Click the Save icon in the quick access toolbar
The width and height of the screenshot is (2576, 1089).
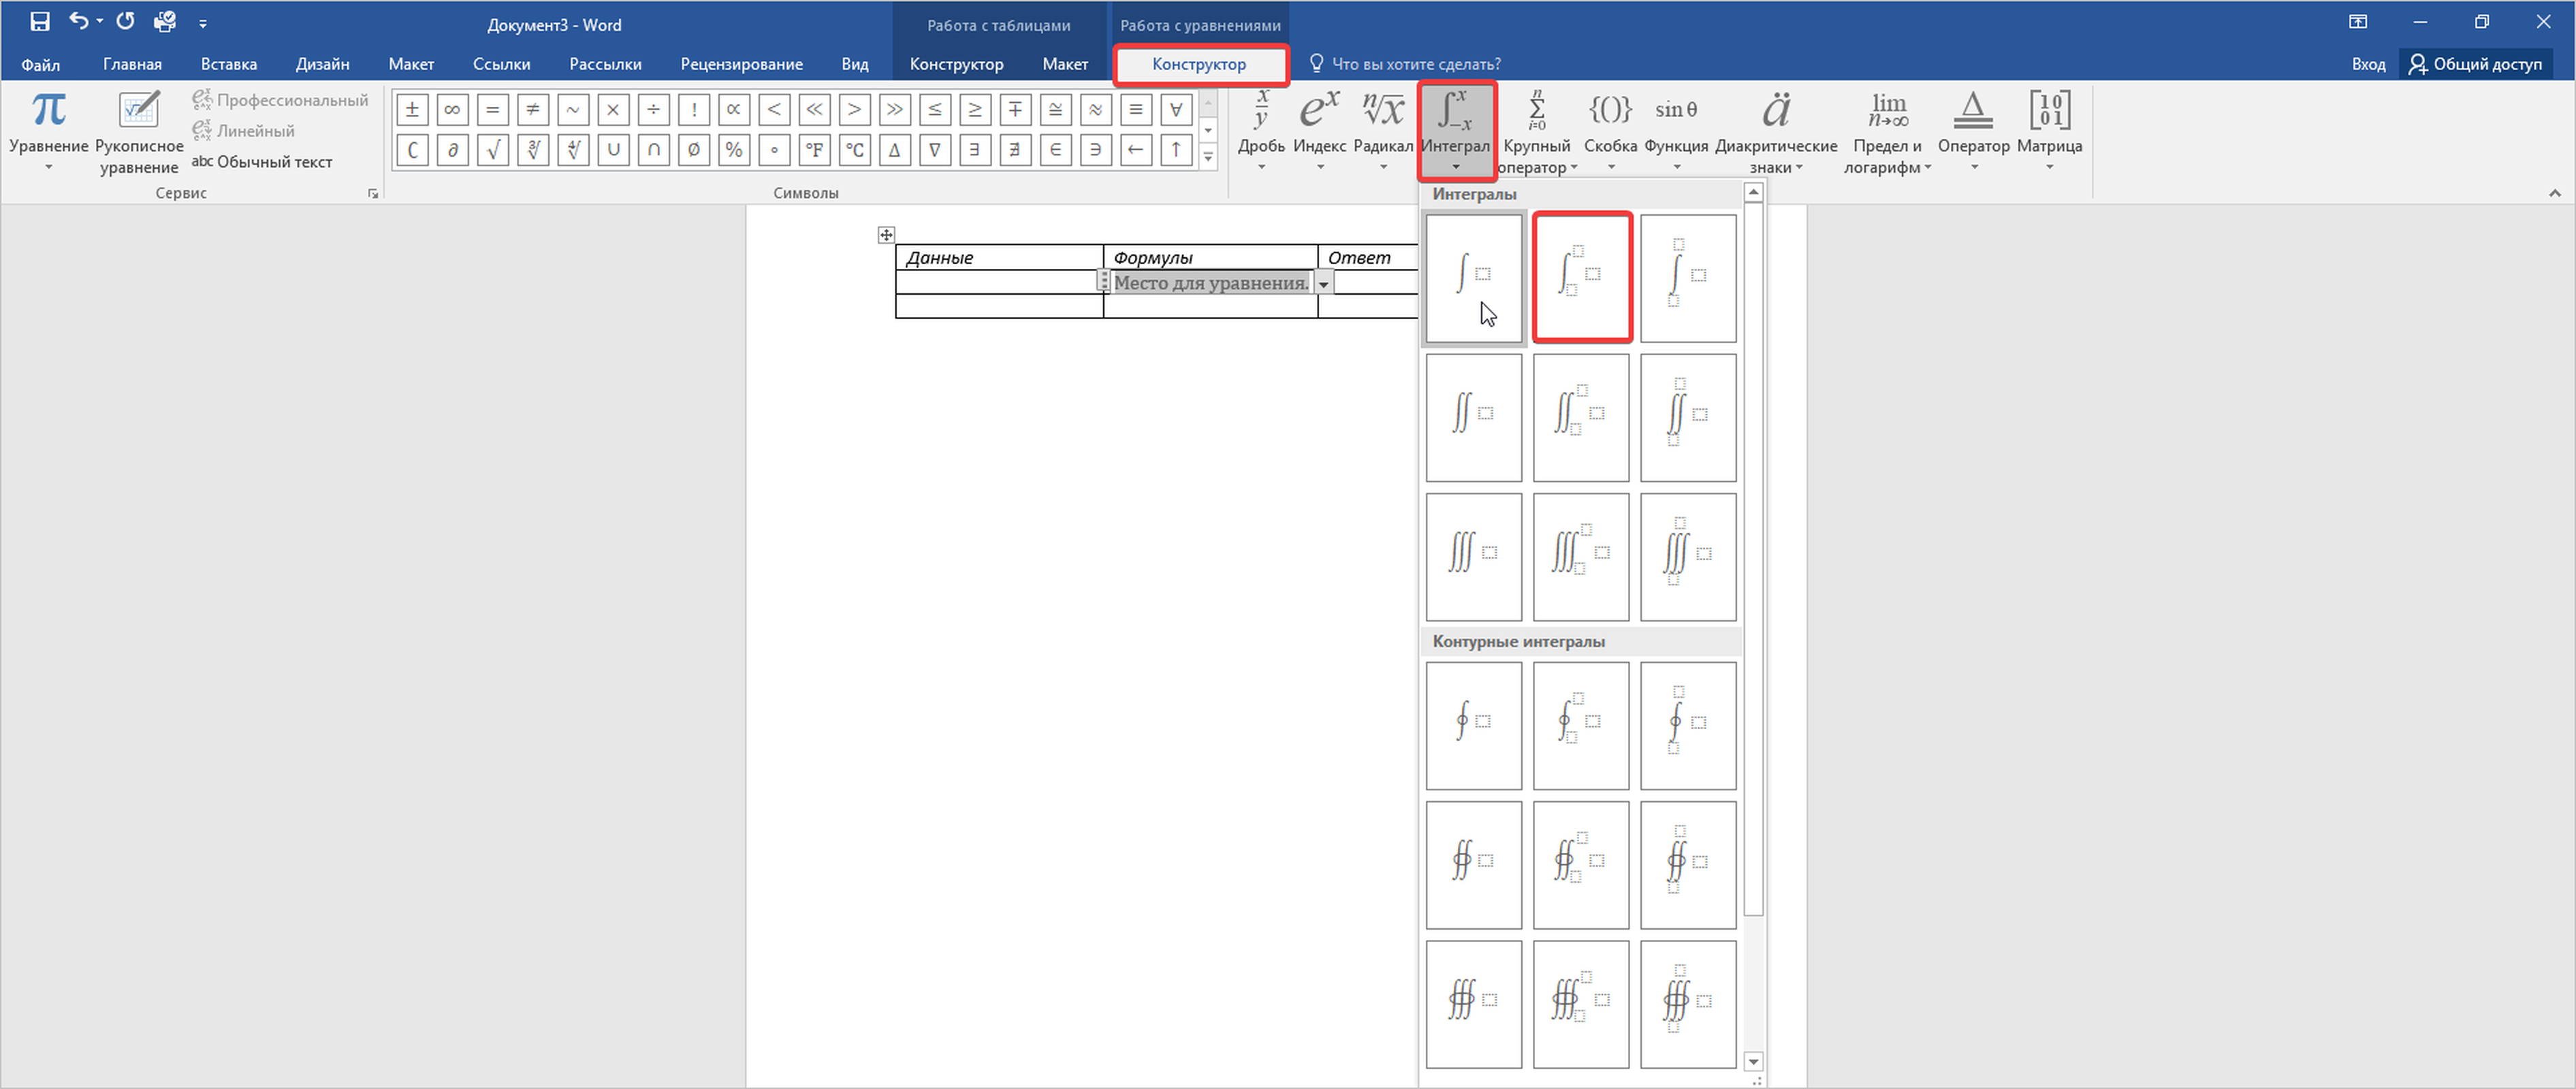40,22
